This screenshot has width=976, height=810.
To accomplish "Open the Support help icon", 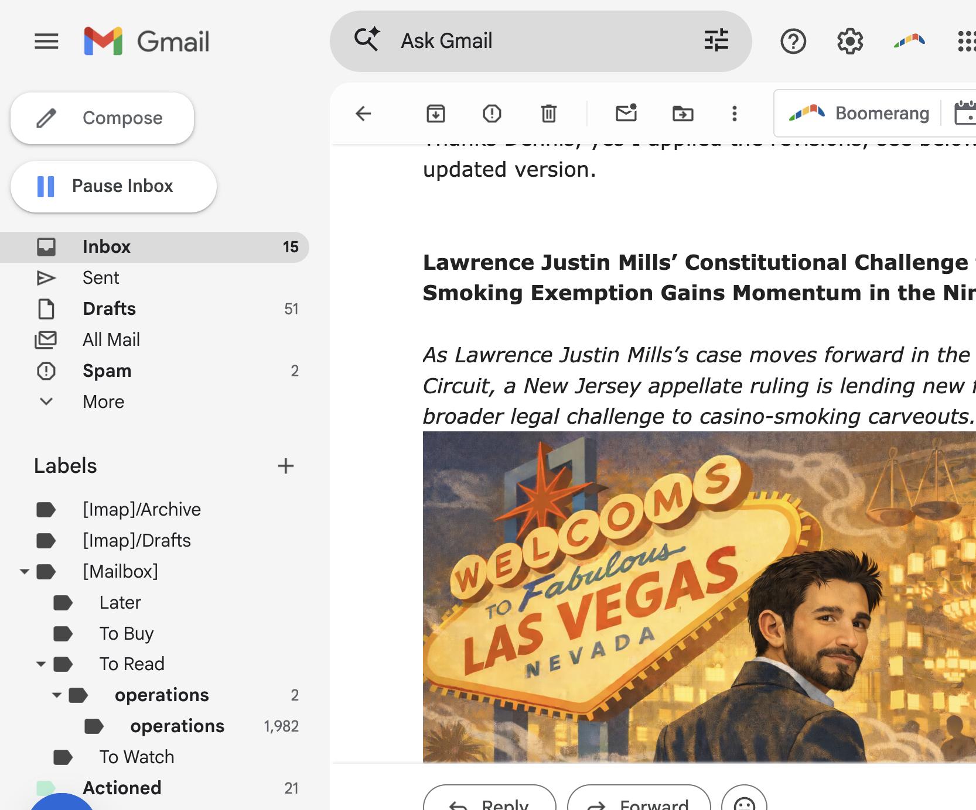I will coord(793,42).
